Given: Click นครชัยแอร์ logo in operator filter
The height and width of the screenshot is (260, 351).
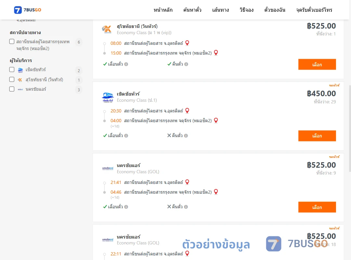Looking at the screenshot, I should [20, 89].
